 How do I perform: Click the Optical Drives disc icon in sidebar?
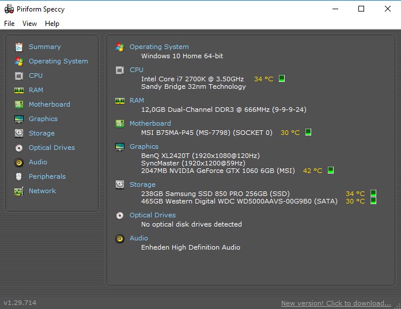(x=19, y=148)
